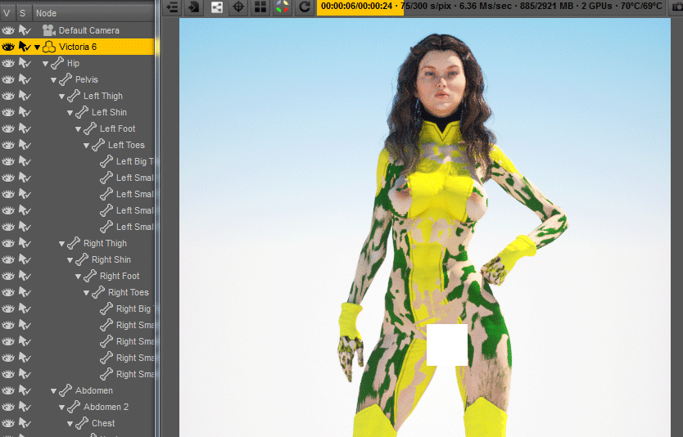
Task: Toggle the Pelvis visibility eye
Action: point(8,79)
